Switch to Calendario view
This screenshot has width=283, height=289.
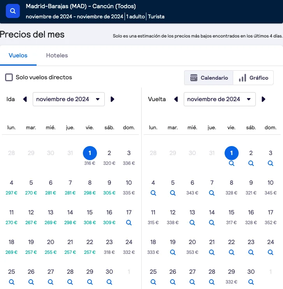pos(209,78)
